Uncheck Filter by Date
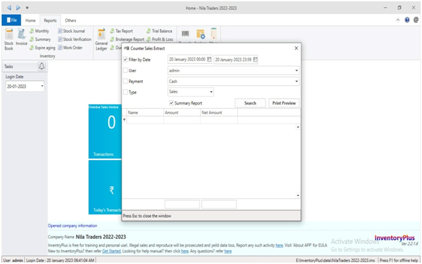Viewport: 422px width, 264px height. pos(126,59)
